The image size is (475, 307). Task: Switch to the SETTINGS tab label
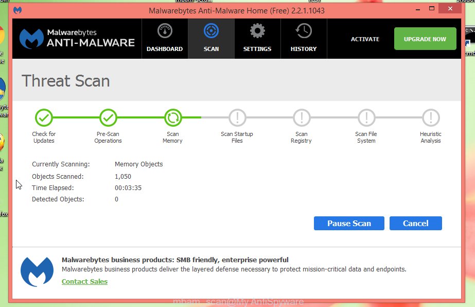click(x=257, y=49)
